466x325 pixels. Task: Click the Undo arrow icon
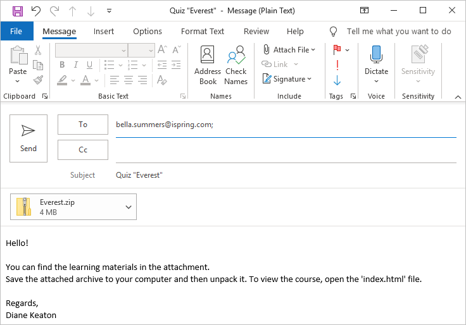point(36,10)
